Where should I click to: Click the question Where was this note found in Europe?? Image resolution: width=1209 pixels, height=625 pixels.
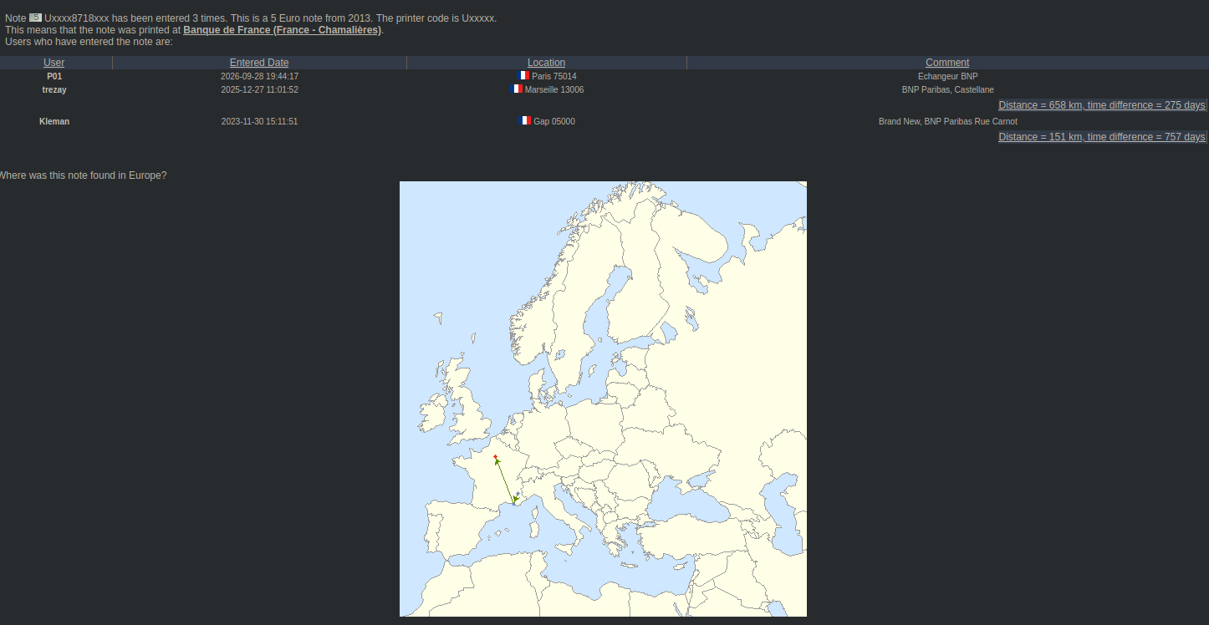click(83, 175)
